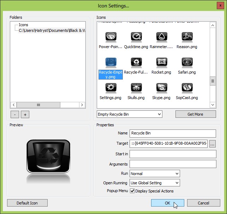Click the Arguments input field
227x214 pixels.
tap(173, 164)
